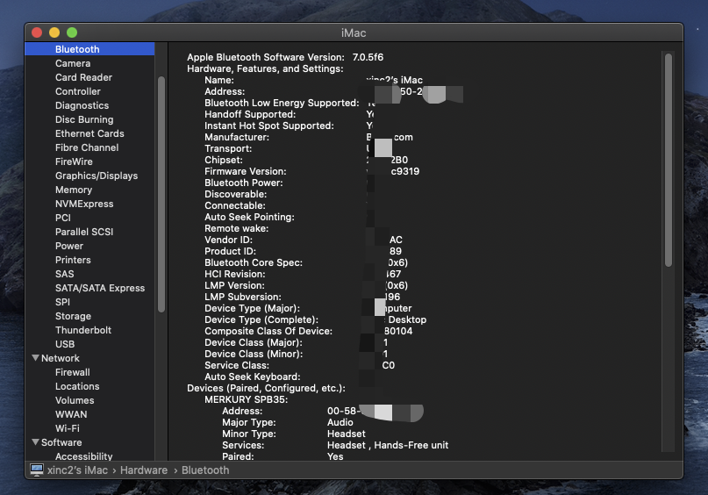This screenshot has height=495, width=708.
Task: Select Power in the sidebar
Action: pos(69,246)
